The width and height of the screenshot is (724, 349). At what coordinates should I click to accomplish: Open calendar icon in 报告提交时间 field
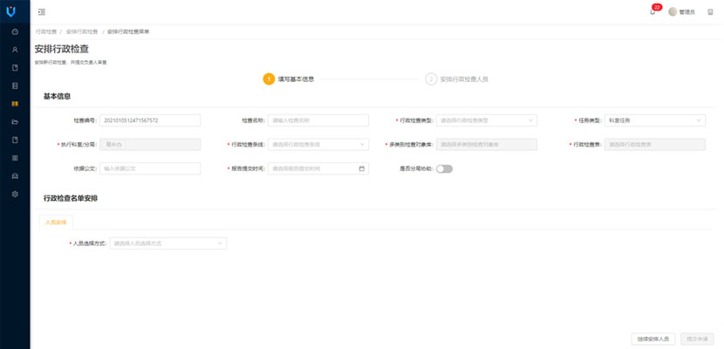tap(361, 168)
